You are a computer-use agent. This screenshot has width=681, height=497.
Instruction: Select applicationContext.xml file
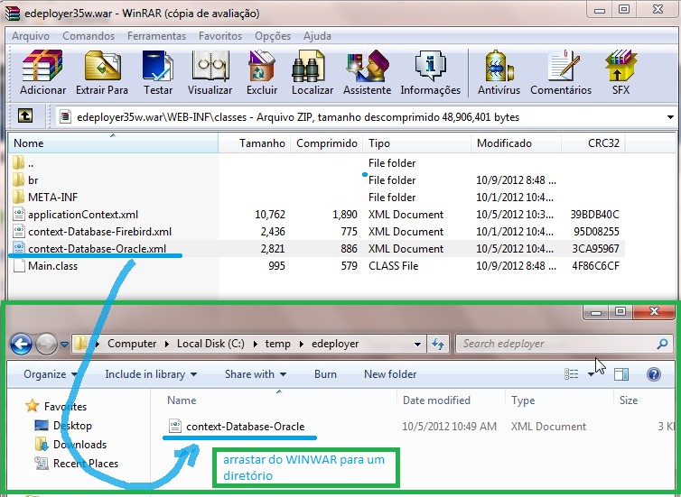tap(316, 215)
